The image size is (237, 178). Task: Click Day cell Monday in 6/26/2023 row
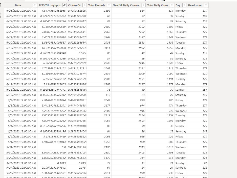click(x=181, y=11)
